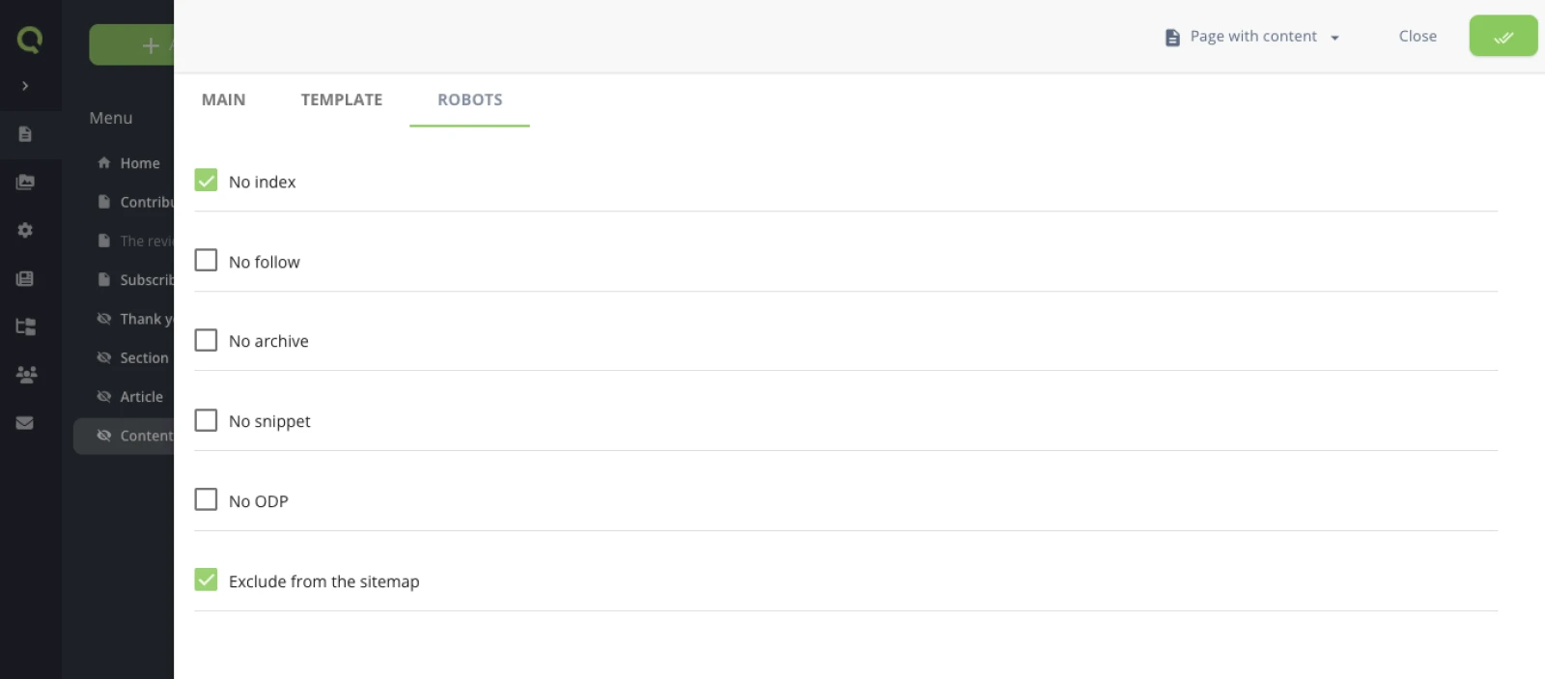
Task: Uncheck the No index checkbox
Action: (206, 181)
